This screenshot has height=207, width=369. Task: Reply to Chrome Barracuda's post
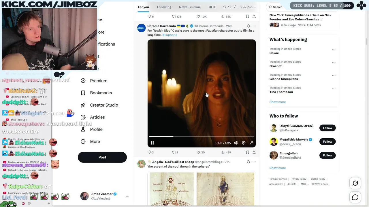click(150, 152)
